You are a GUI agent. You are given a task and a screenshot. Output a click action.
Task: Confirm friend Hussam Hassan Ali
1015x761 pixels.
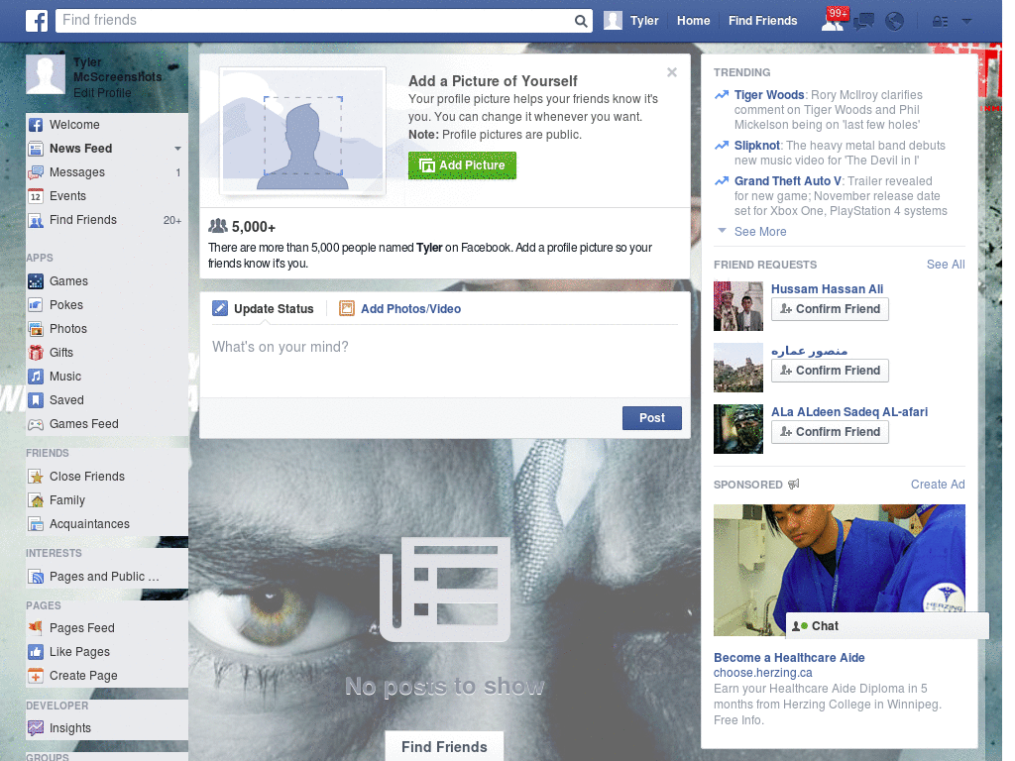(830, 309)
